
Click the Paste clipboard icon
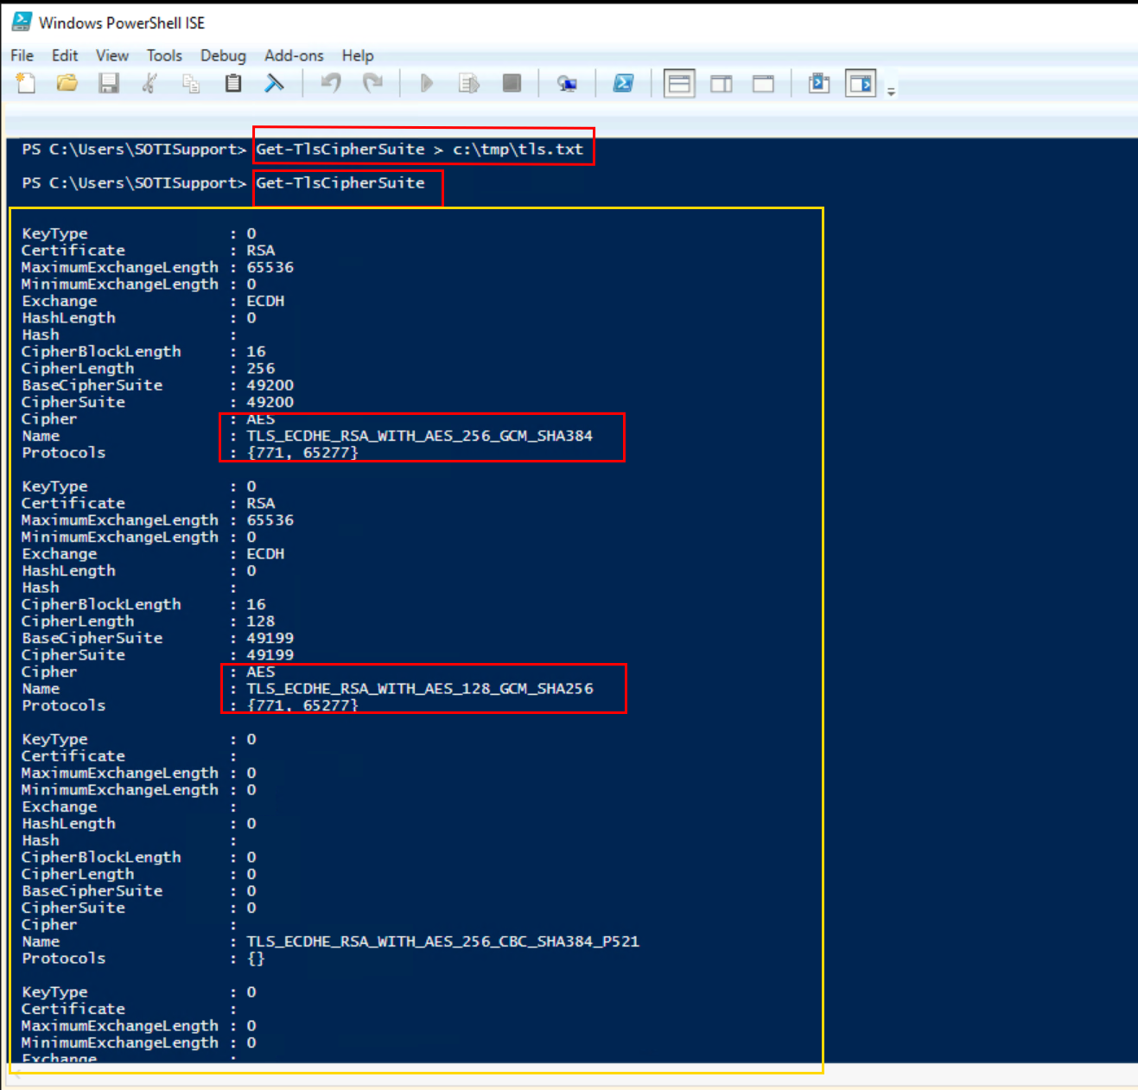[x=233, y=83]
